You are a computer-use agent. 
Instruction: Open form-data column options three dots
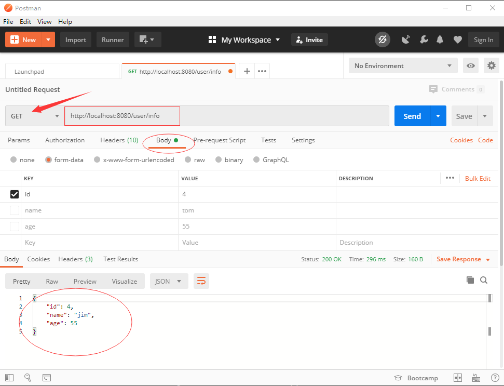449,178
